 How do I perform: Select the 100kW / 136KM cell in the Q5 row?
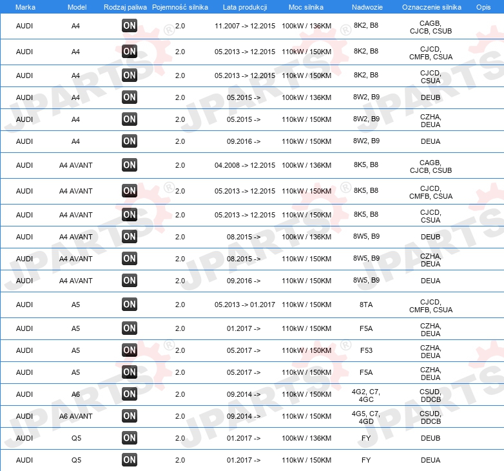[x=306, y=438]
